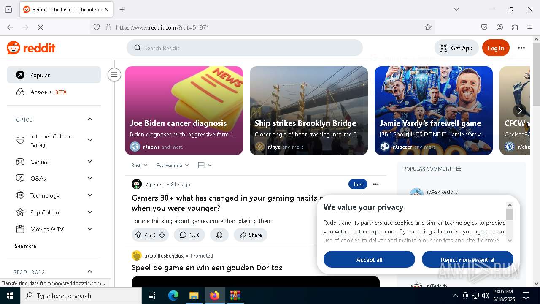Open Jamie Vardy's farewell game card

[x=434, y=111]
